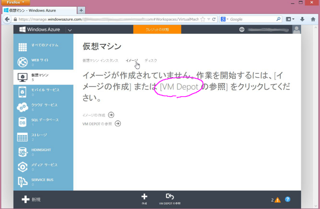The image size is (320, 209).
Task: Open the user account avatar icon
Action: pyautogui.click(x=296, y=29)
